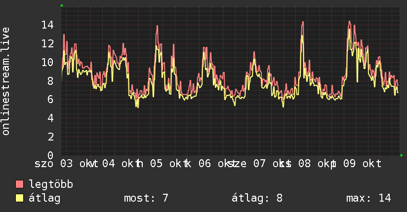407x212 pixels.
Task: Click the '09 okt' date label
Action: [363, 164]
